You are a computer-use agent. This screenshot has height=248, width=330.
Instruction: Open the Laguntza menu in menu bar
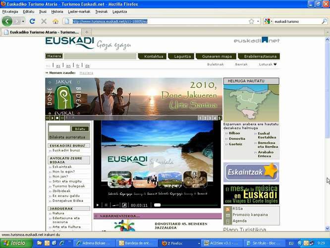pyautogui.click(x=119, y=11)
